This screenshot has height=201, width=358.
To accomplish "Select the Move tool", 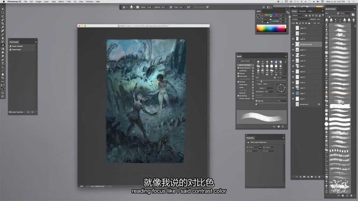I will tap(3, 9).
